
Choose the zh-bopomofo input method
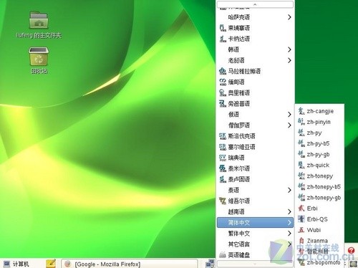319,262
